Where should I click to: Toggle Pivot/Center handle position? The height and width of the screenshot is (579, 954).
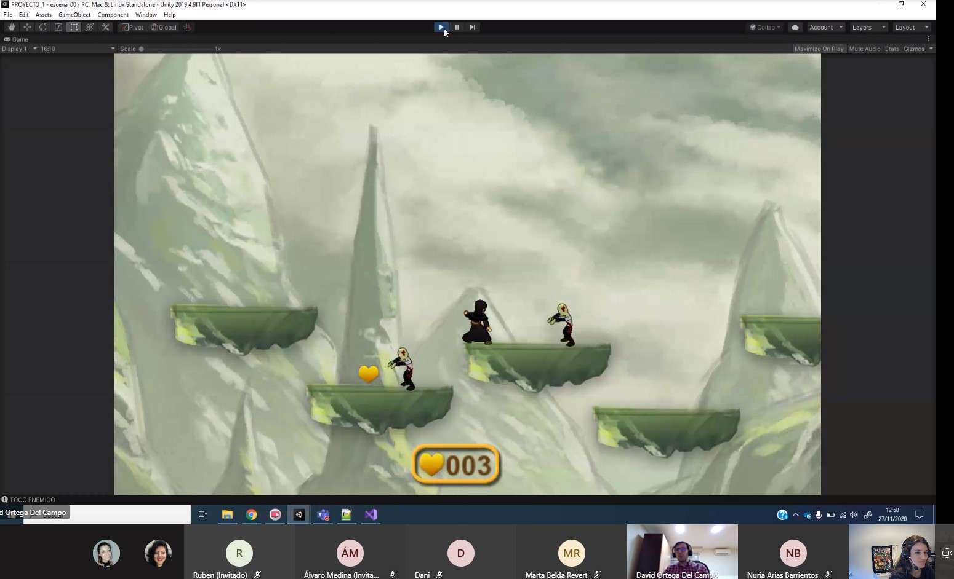point(132,27)
